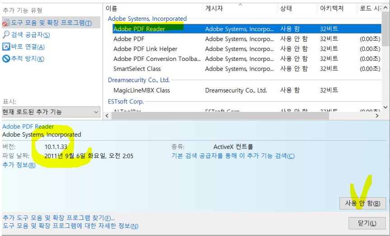The height and width of the screenshot is (236, 390).
Task: Select the MagicLineMBX Class row
Action: pos(247,90)
